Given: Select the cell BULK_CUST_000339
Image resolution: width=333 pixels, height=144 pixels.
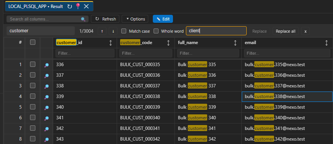Looking at the screenshot, I should (146, 107).
